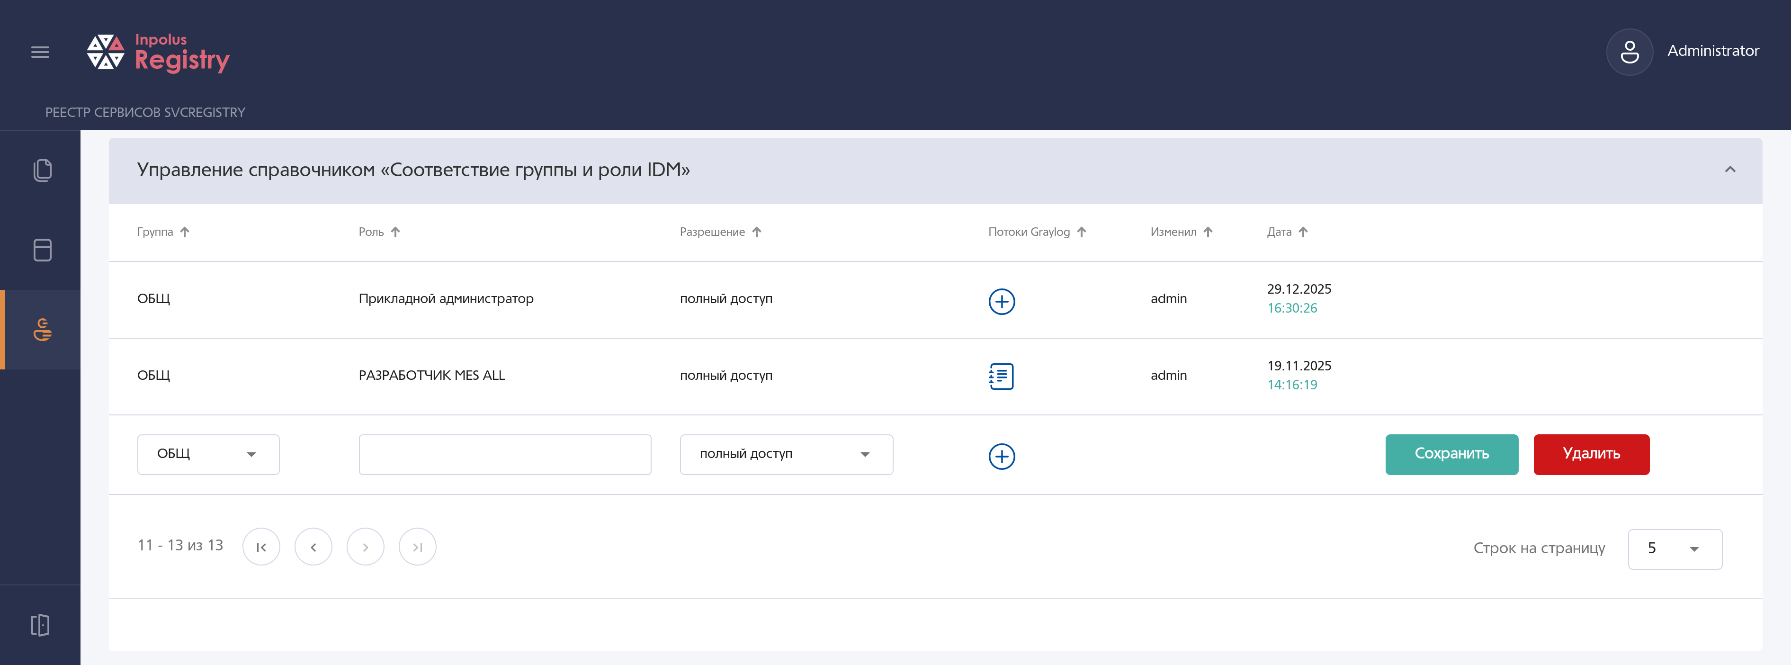The height and width of the screenshot is (665, 1791).
Task: Click the panel title Управление справочником
Action: [x=413, y=170]
